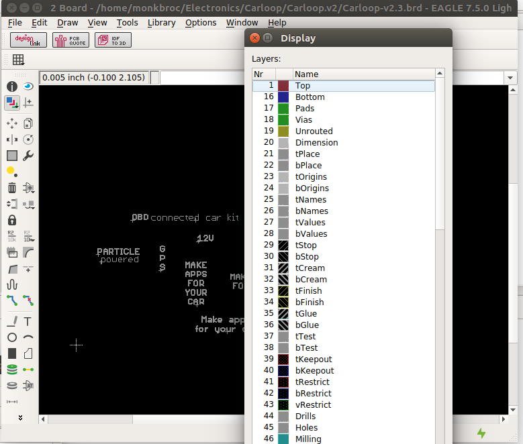523x444 pixels.
Task: Select the Route tool
Action: pyautogui.click(x=12, y=300)
